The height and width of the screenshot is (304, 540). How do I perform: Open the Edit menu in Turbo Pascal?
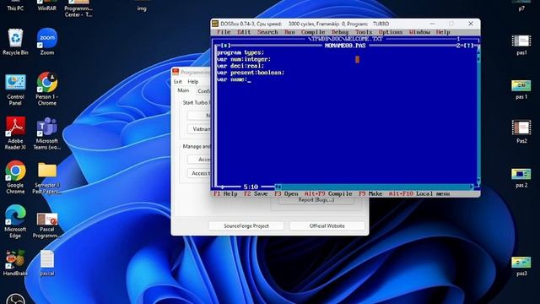(x=244, y=32)
